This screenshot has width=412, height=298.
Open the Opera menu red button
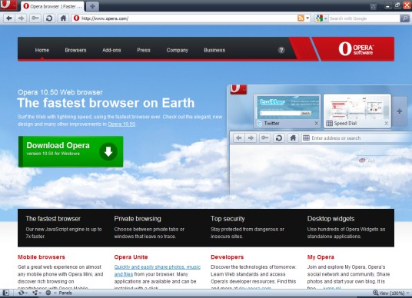[x=8, y=5]
